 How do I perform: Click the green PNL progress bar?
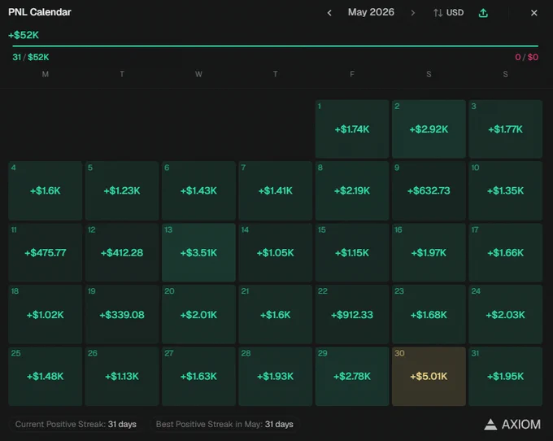[275, 46]
